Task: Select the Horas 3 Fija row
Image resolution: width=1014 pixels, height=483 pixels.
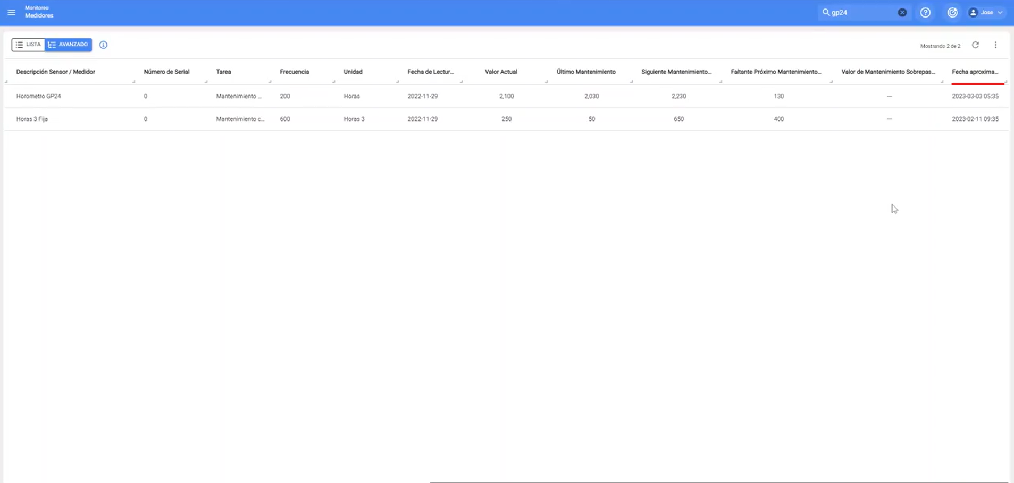Action: pyautogui.click(x=32, y=119)
